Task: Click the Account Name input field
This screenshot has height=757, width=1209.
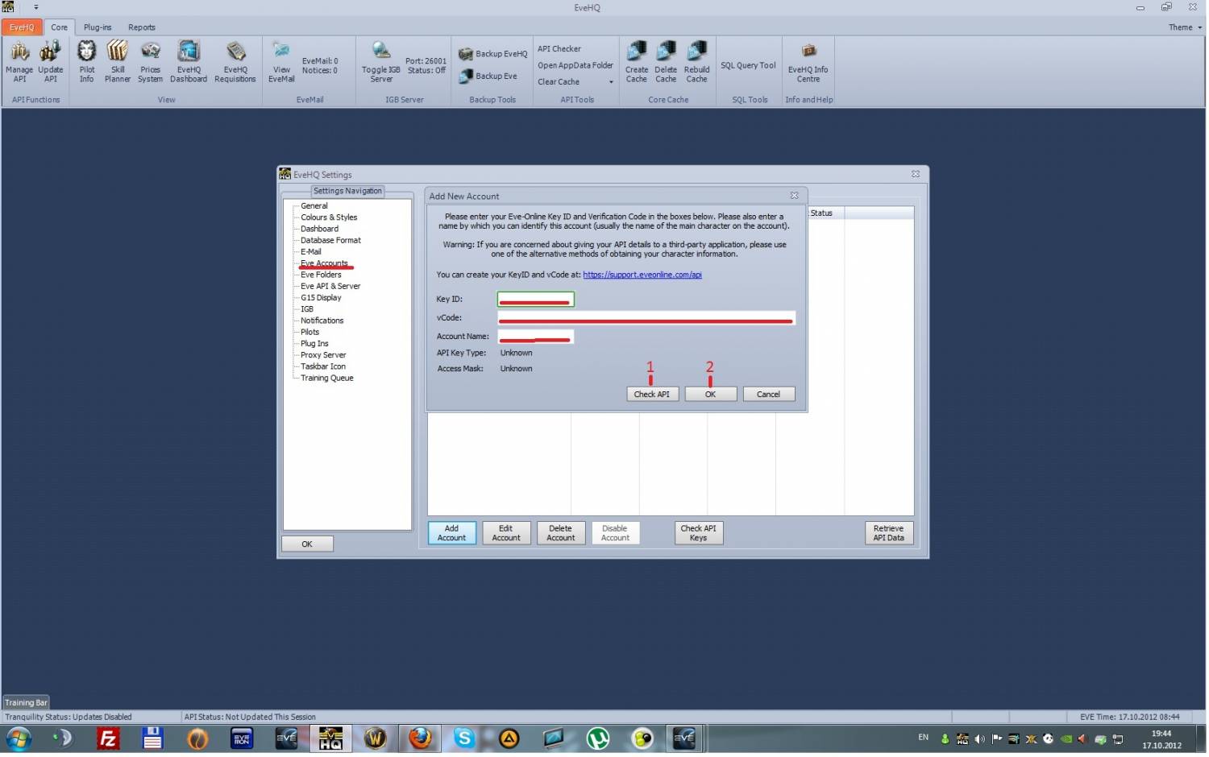Action: pos(536,337)
